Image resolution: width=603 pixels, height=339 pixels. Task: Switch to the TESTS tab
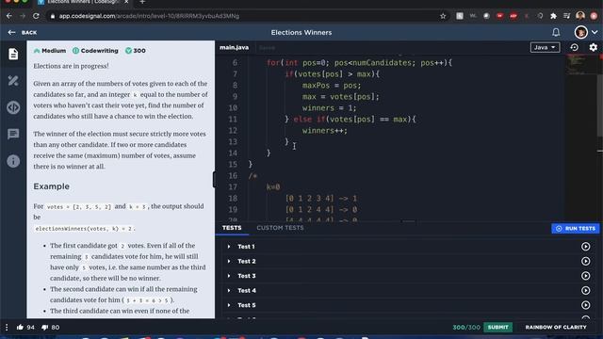[x=232, y=228]
